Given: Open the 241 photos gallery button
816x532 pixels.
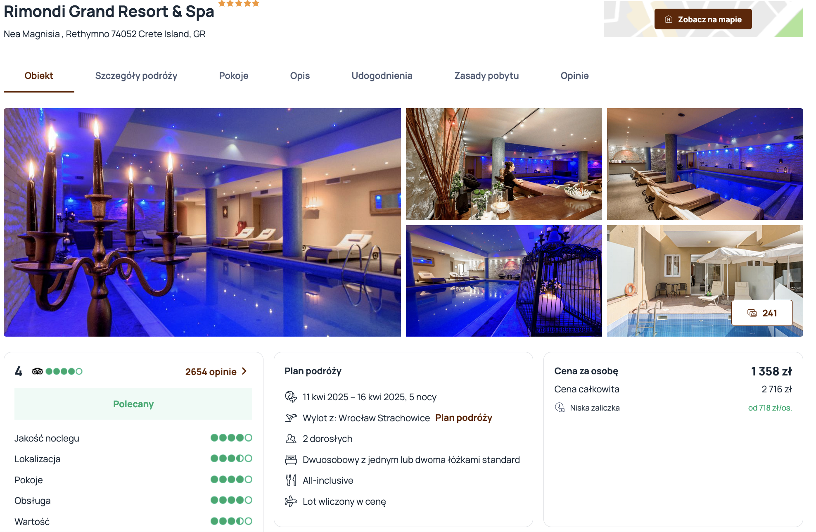Looking at the screenshot, I should (x=762, y=313).
